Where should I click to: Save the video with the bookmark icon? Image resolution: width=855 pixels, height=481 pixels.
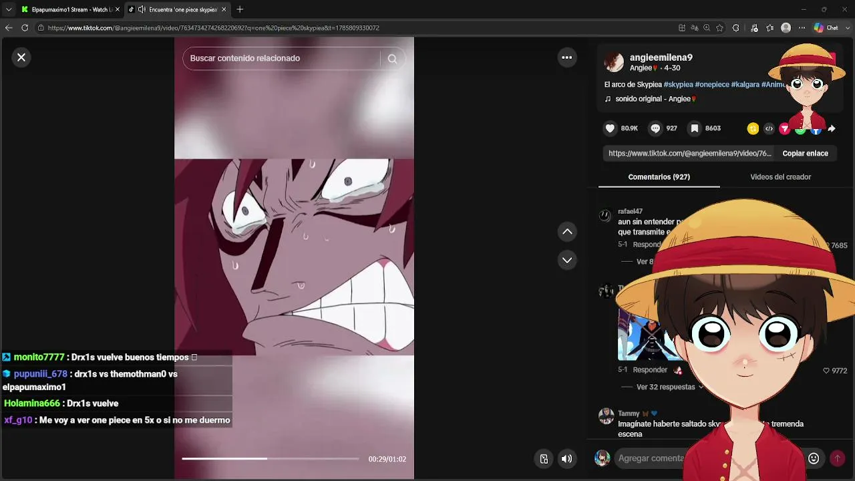[695, 128]
